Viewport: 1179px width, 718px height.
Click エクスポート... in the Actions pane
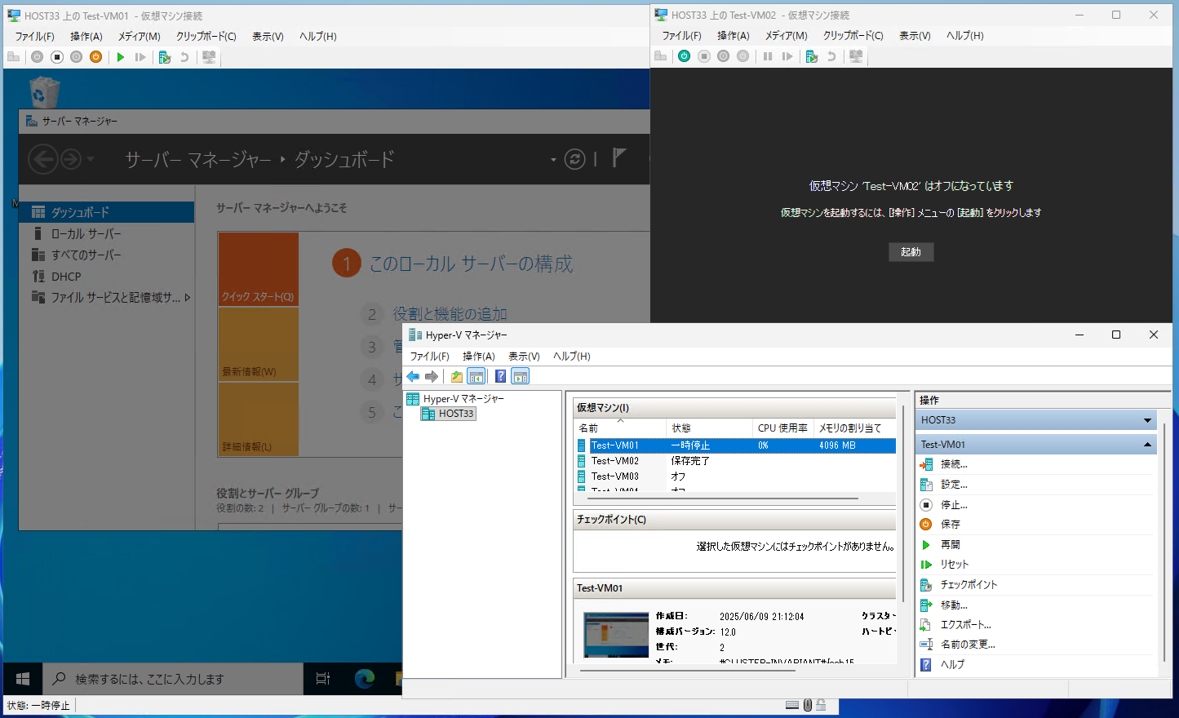(x=965, y=625)
